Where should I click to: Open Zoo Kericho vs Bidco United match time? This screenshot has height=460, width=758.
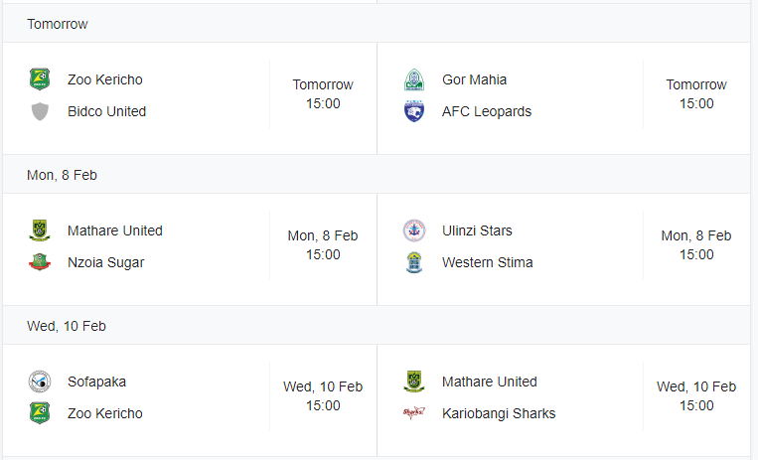[x=323, y=93]
